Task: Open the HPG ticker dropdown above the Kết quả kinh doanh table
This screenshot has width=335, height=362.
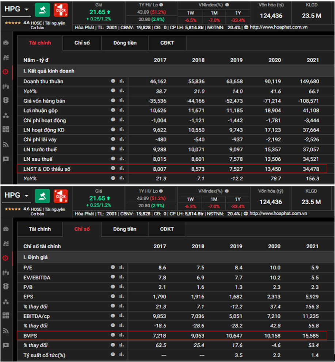Action: (26, 9)
